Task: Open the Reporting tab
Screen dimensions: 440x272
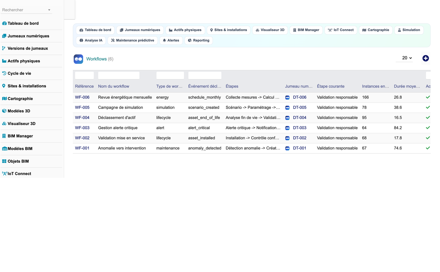Action: [x=199, y=40]
